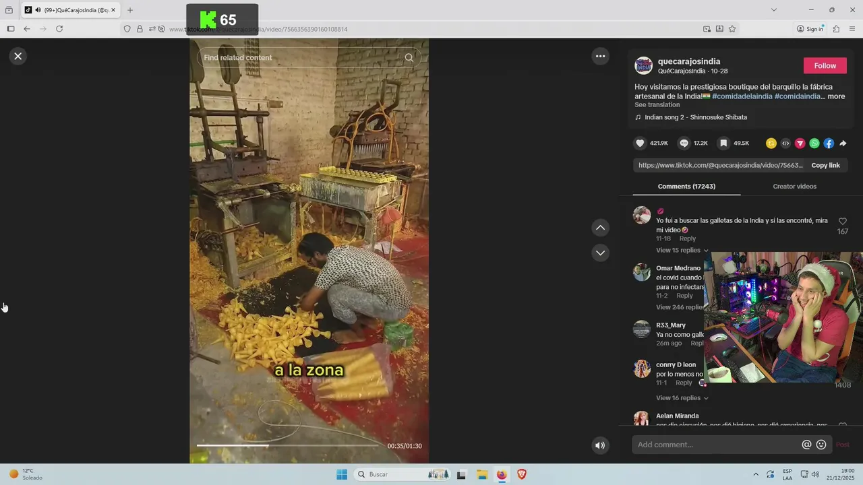The height and width of the screenshot is (485, 863).
Task: Switch to the Creator videos tab
Action: click(x=794, y=187)
